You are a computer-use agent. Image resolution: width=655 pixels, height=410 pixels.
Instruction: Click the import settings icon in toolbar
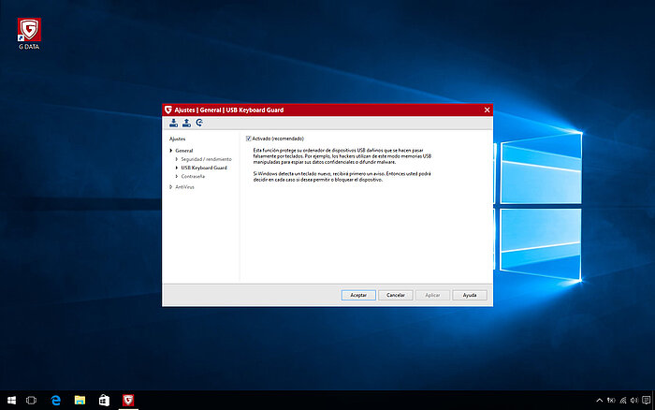173,123
